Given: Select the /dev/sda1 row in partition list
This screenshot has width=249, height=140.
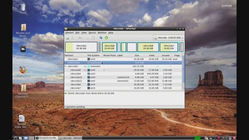Looking at the screenshot, I should (123, 59).
